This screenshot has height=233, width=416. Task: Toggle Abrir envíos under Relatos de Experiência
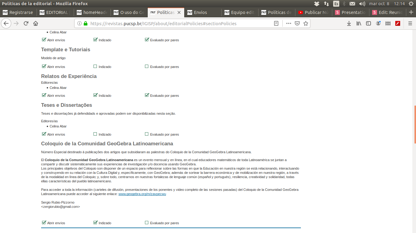coord(44,95)
